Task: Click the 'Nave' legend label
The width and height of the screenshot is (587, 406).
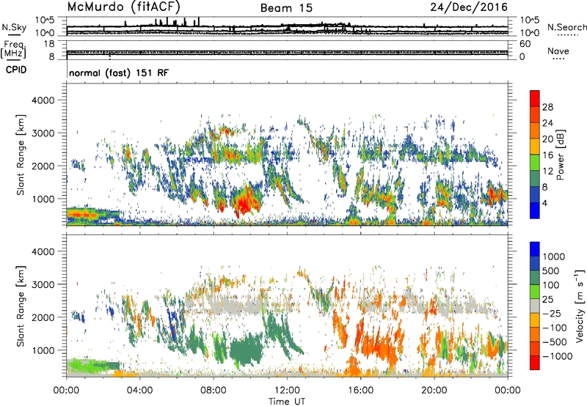Action: click(x=558, y=51)
